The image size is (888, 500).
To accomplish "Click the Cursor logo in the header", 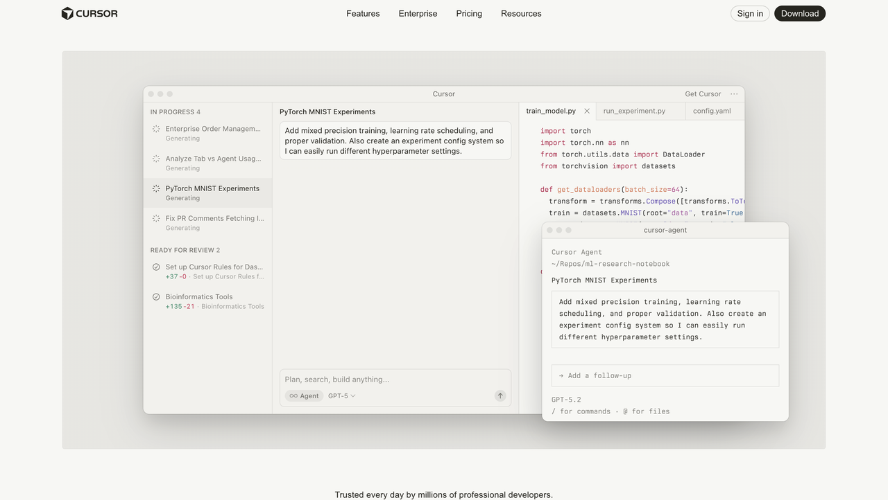I will coord(89,13).
